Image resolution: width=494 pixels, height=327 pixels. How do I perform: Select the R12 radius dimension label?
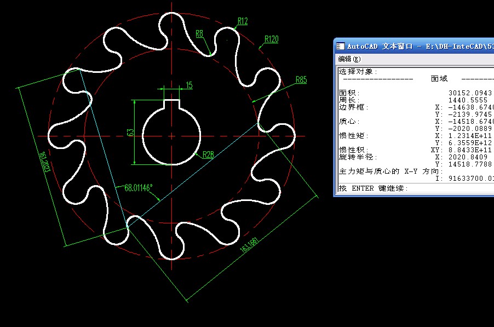(x=243, y=21)
